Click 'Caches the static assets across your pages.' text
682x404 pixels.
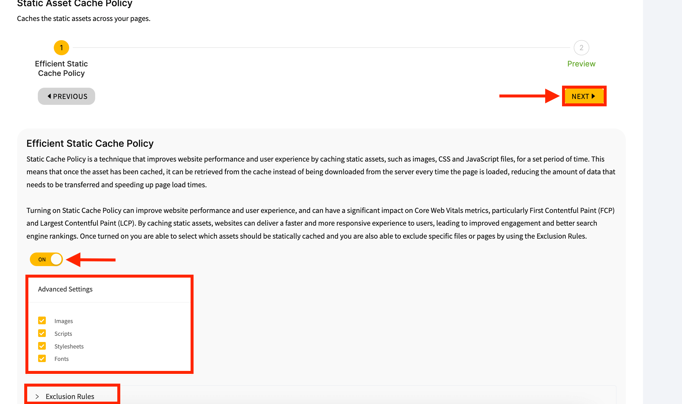pyautogui.click(x=84, y=18)
